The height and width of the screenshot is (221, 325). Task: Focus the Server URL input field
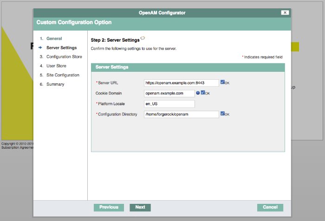point(182,83)
